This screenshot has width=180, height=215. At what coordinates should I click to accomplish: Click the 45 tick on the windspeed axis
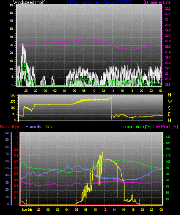(x=11, y=13)
